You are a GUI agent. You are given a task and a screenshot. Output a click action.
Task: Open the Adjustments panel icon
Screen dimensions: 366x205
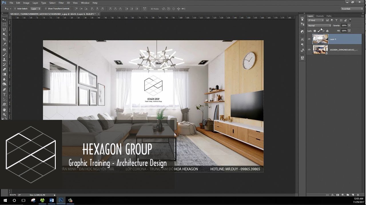pos(302,32)
